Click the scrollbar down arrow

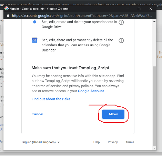[x=154, y=148]
